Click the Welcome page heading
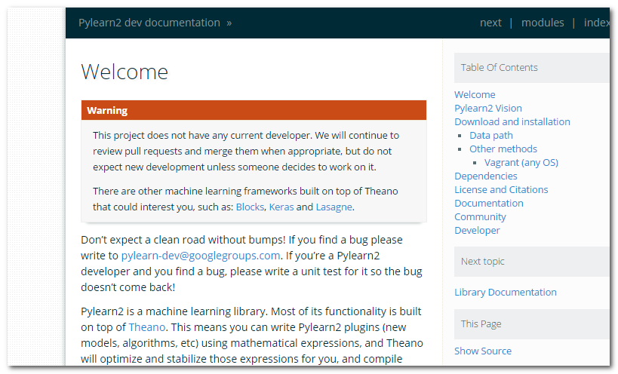Image resolution: width=618 pixels, height=374 pixels. [125, 72]
